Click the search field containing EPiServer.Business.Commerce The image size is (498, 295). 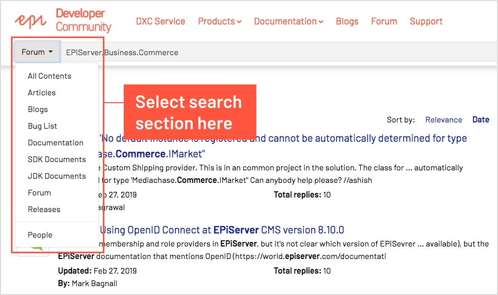(x=261, y=52)
